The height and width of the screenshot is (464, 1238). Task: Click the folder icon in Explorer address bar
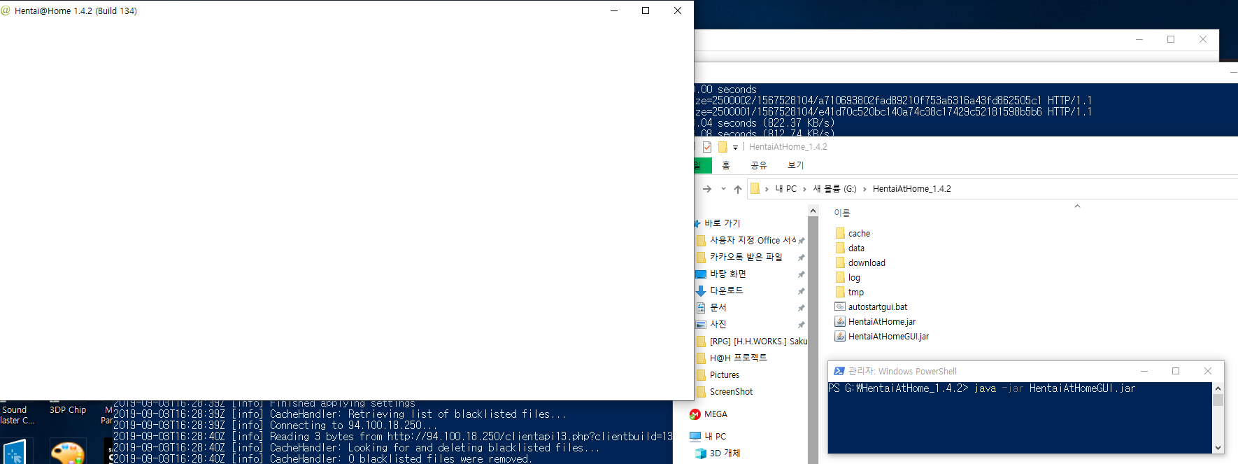755,188
